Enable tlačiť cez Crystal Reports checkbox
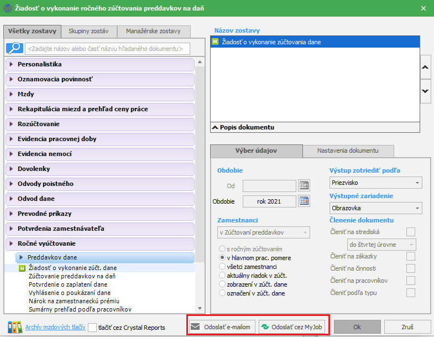Screen dimensions: 434x337 tap(92, 327)
